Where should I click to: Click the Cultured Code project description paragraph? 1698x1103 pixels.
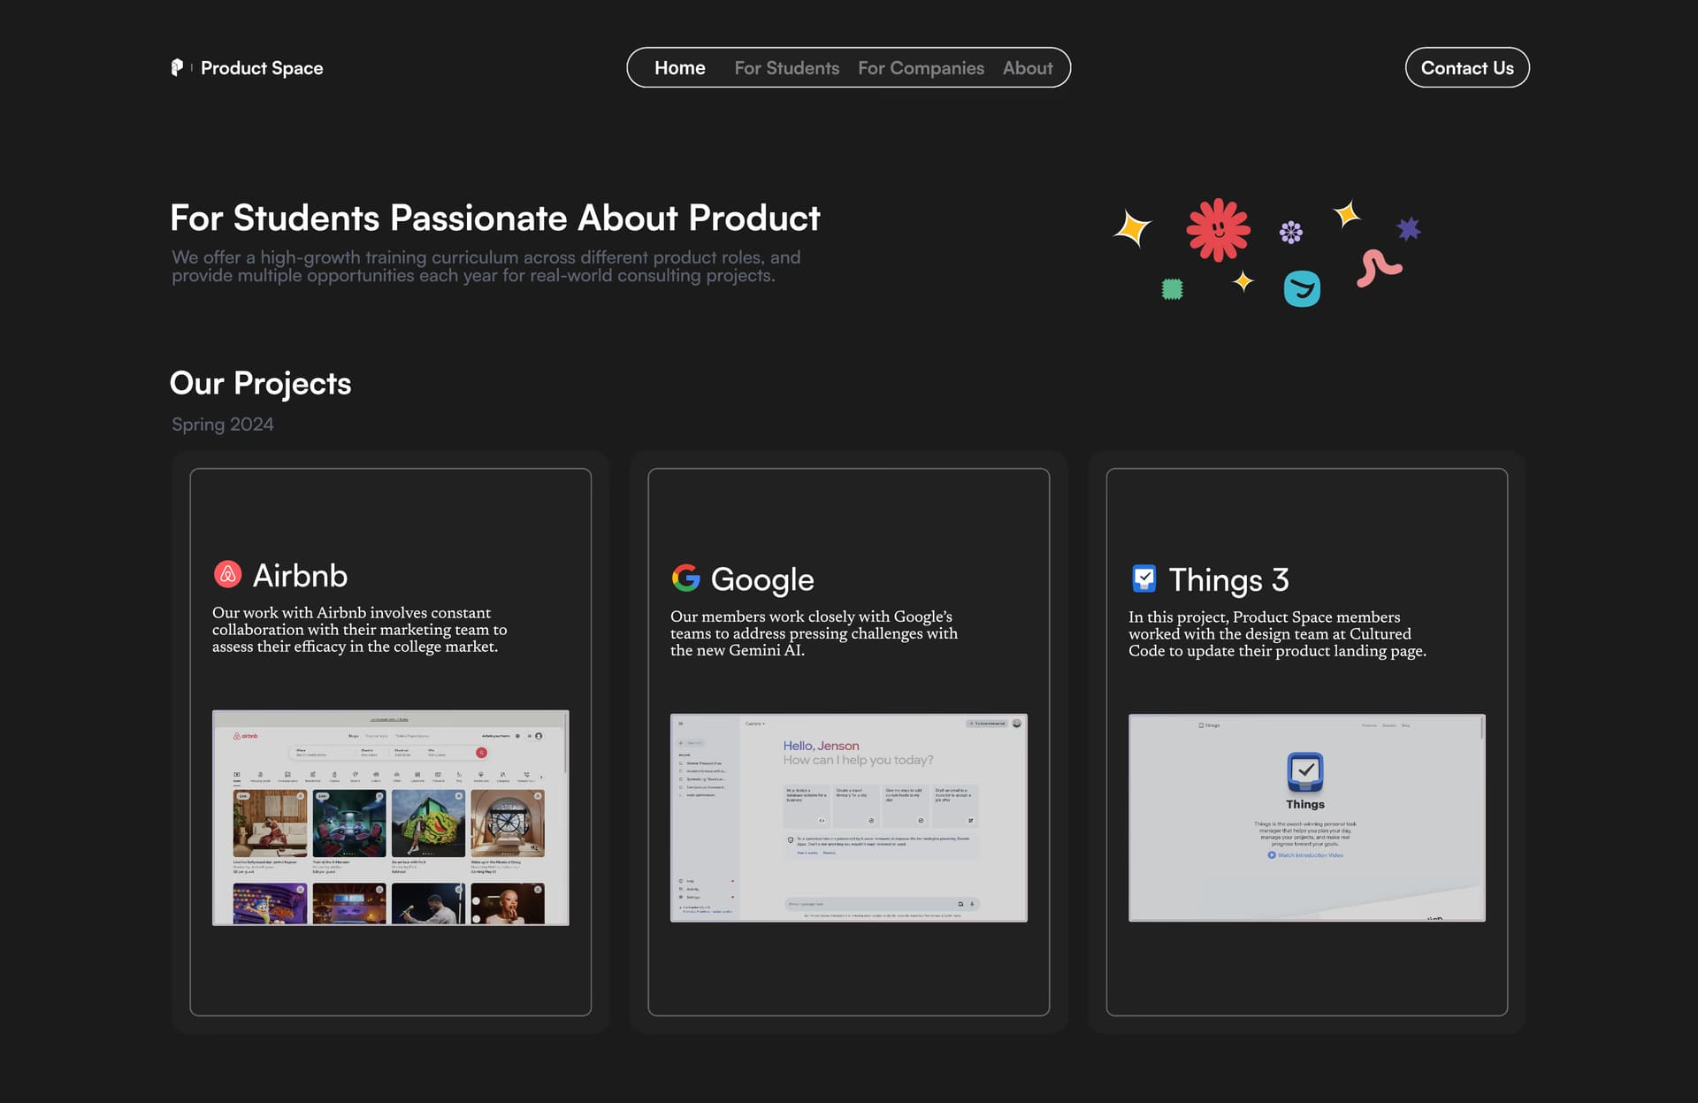coord(1277,633)
